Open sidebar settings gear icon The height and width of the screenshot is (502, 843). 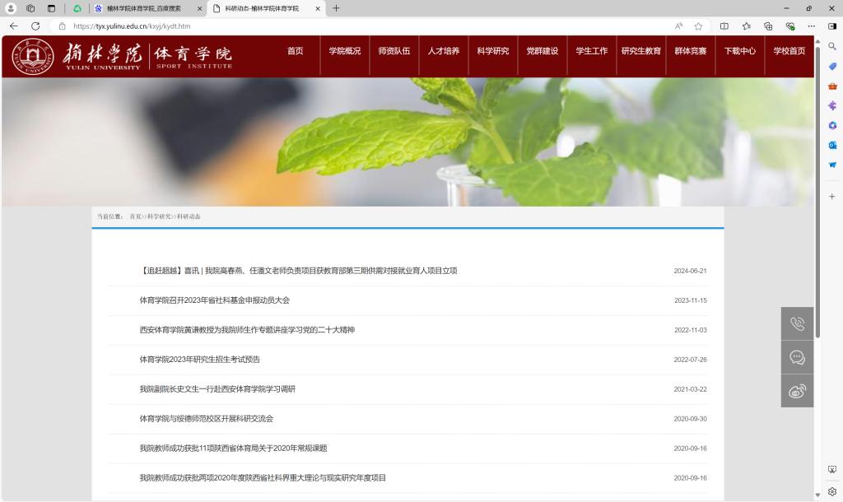pos(832,491)
